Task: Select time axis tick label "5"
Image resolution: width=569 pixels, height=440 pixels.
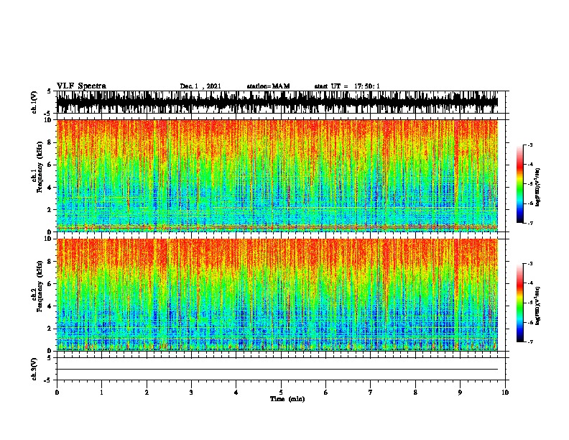Action: (x=281, y=393)
